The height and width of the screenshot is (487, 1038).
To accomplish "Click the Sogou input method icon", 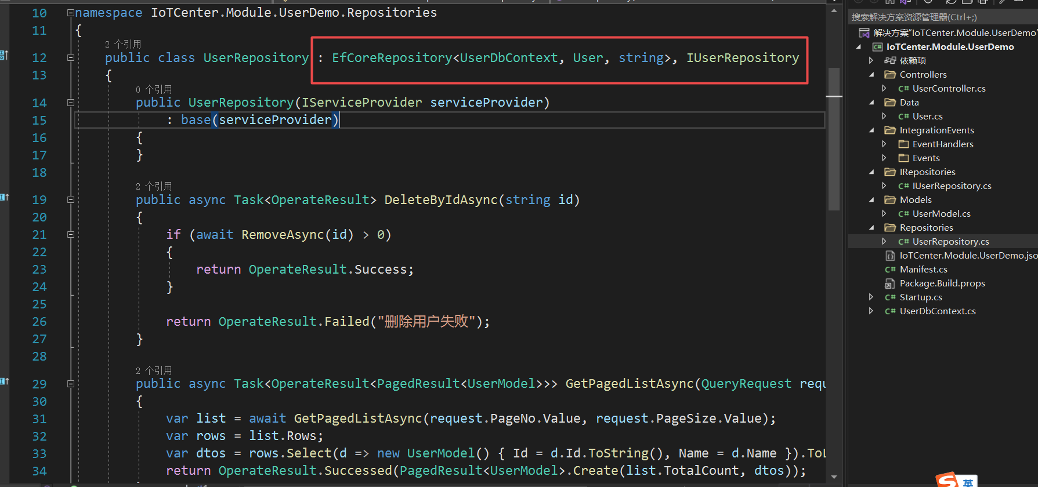I will pos(948,480).
